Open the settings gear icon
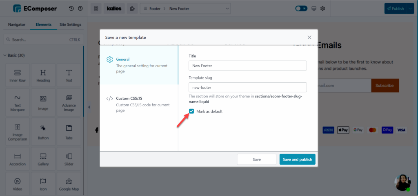Screen dimensions: 418x196 322,9
